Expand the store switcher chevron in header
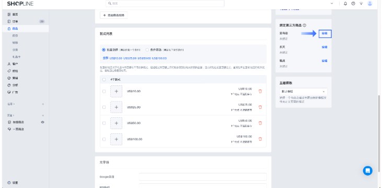 pos(332,4)
